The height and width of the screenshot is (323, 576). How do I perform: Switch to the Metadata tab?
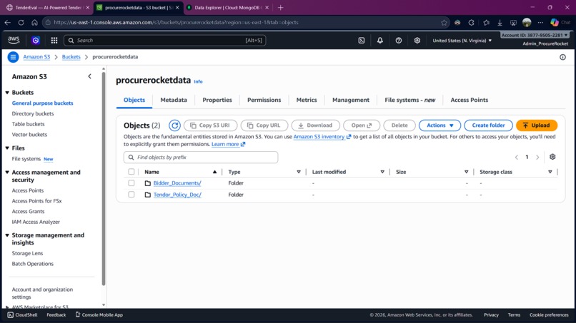[x=174, y=100]
